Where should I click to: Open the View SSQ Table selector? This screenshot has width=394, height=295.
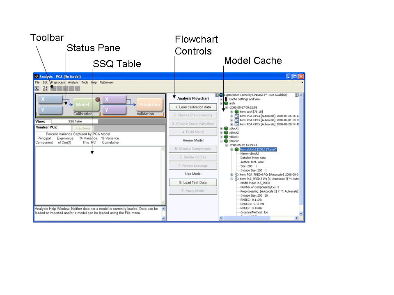(x=75, y=121)
